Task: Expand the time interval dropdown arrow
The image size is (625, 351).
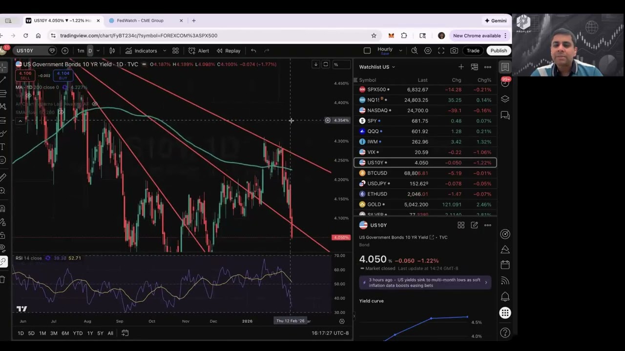Action: [x=98, y=51]
